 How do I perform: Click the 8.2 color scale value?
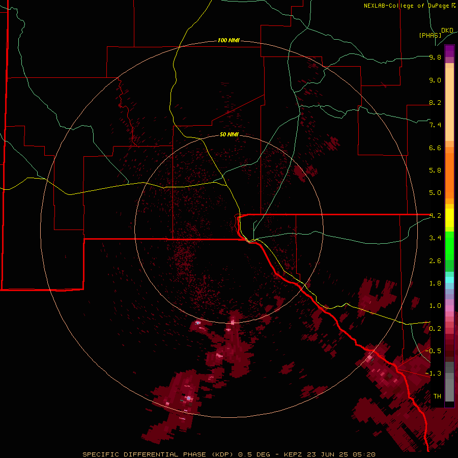coord(435,102)
